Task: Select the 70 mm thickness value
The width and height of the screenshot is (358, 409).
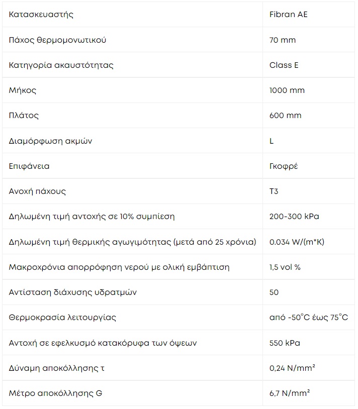Action: point(283,40)
